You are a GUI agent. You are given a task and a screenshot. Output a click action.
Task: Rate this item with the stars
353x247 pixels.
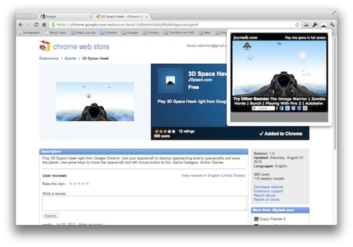click(x=79, y=183)
